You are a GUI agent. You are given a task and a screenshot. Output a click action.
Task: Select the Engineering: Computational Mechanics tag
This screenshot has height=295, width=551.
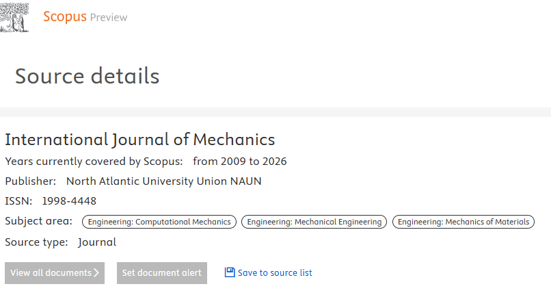tap(159, 222)
